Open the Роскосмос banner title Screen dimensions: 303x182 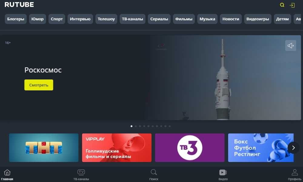tap(43, 70)
